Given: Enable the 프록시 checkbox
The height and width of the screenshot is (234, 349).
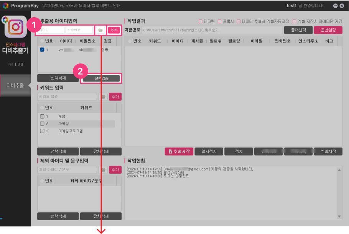Looking at the screenshot, I should click(219, 21).
